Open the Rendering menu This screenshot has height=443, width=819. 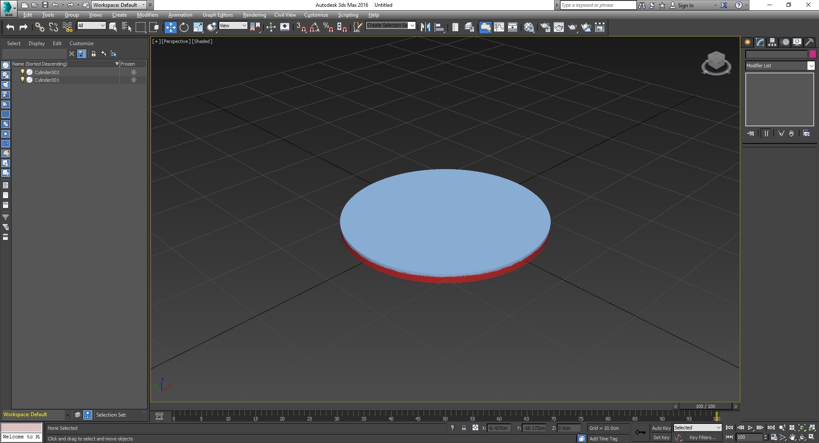(254, 14)
